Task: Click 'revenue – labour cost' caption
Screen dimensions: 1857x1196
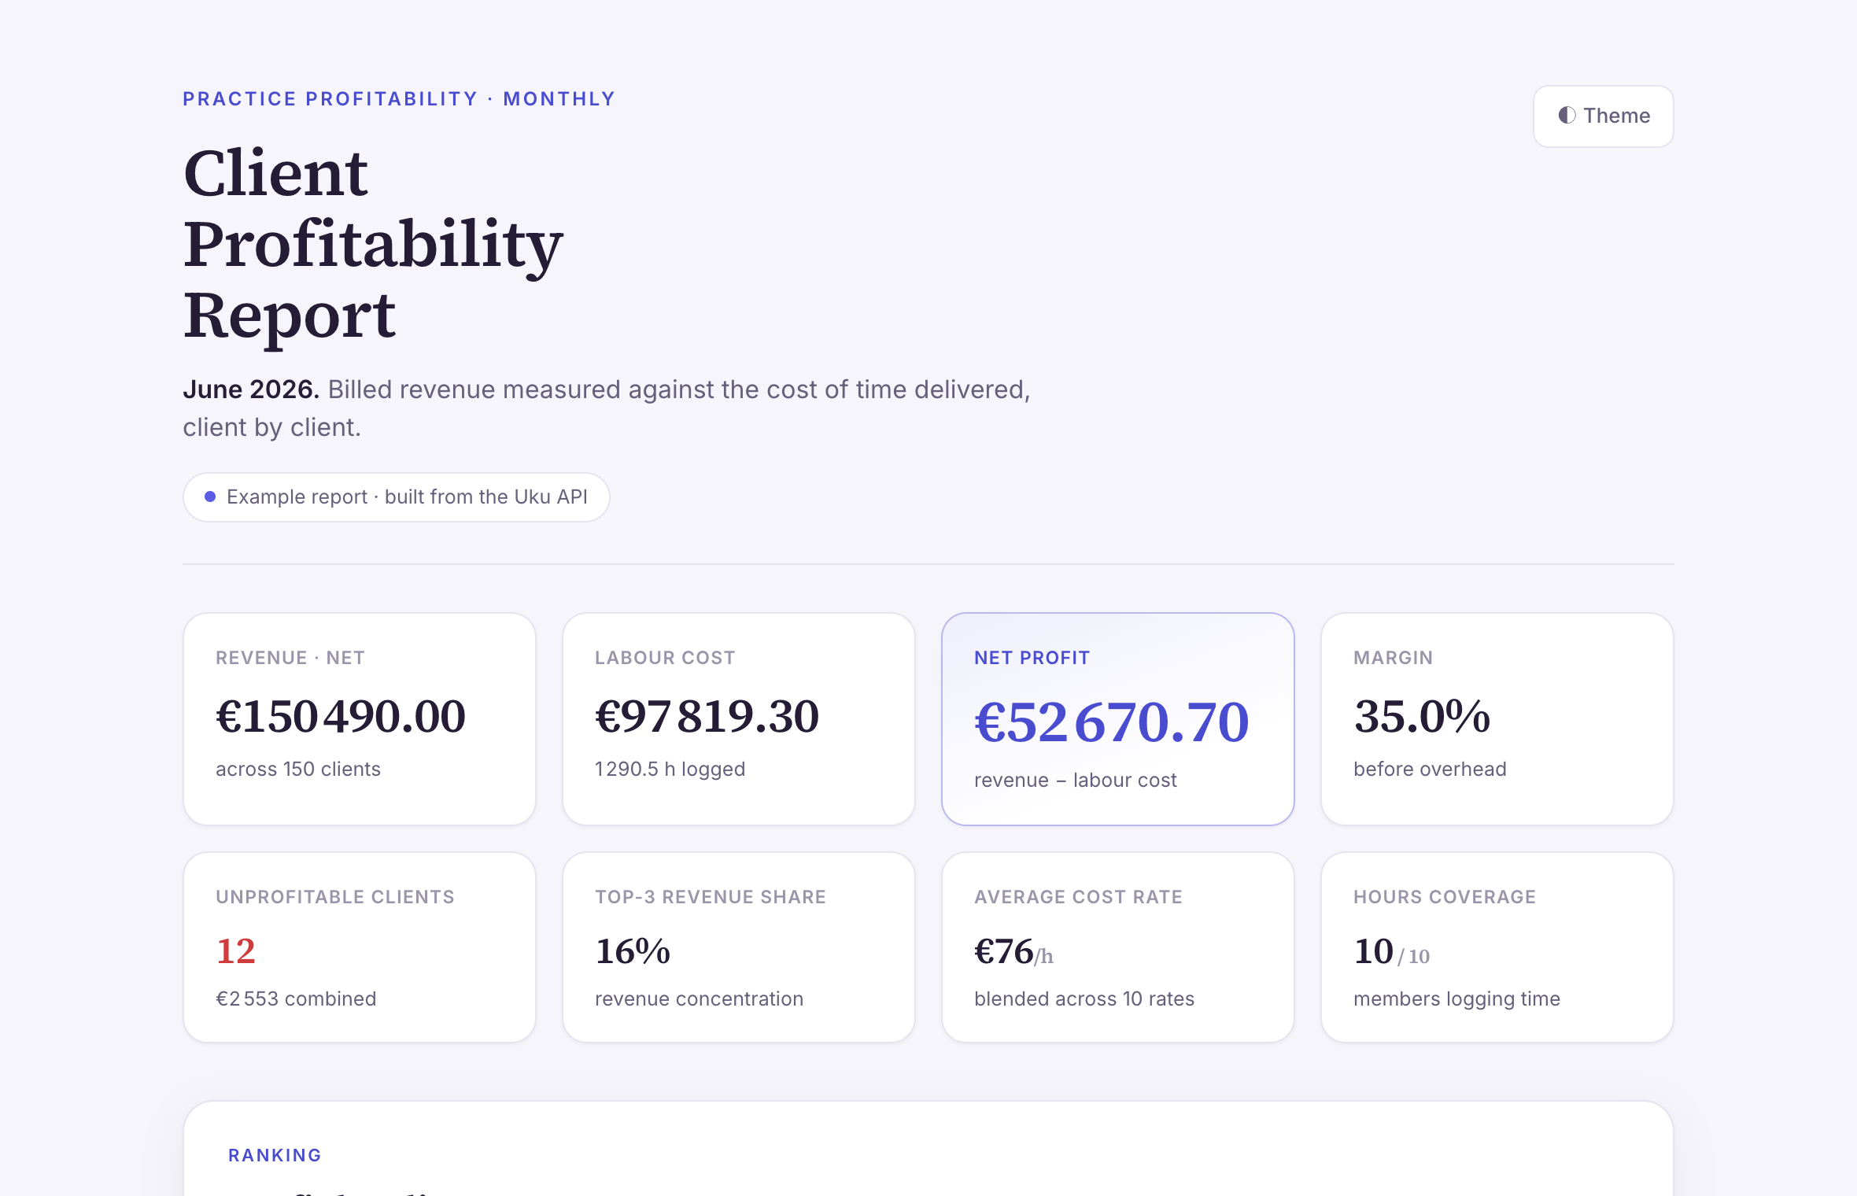Action: click(1076, 780)
